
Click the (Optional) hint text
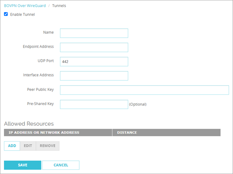[x=138, y=104]
